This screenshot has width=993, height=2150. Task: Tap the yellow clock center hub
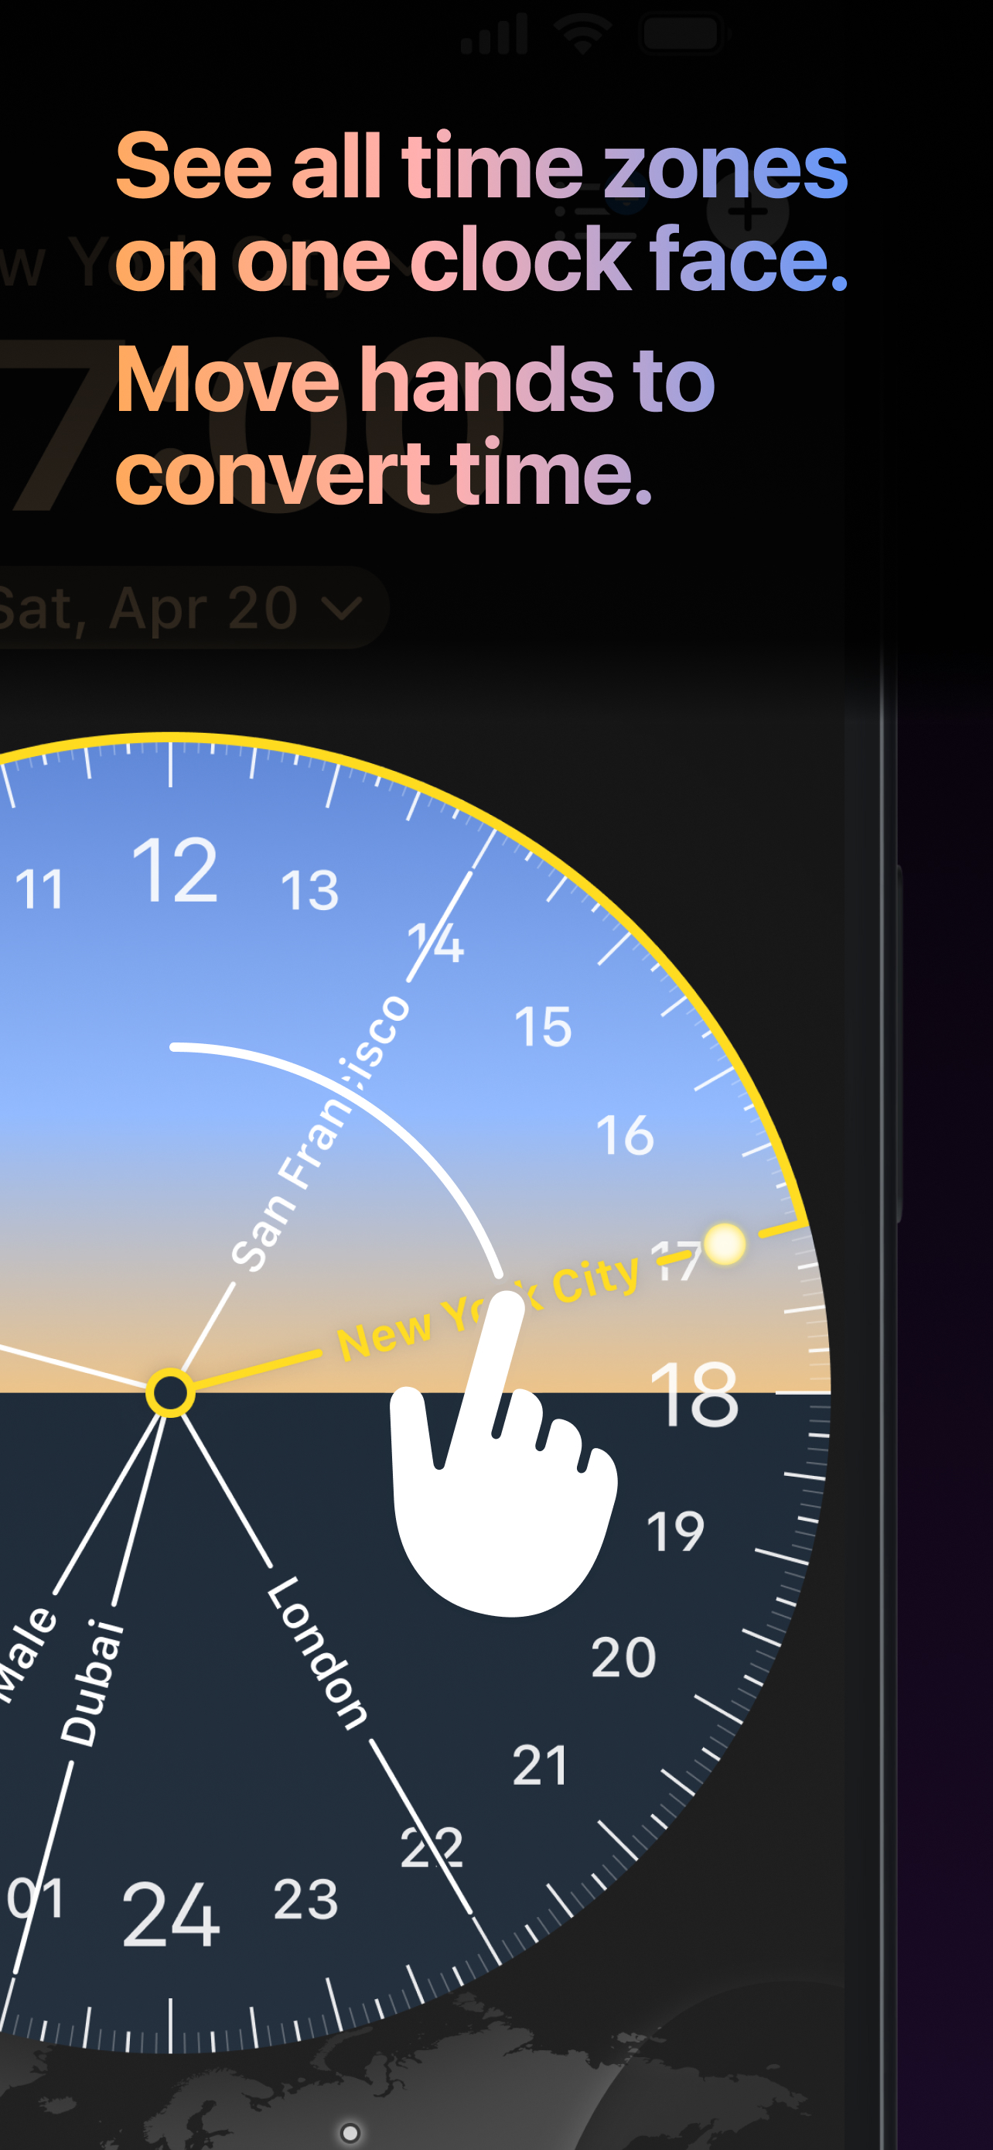tap(170, 1393)
